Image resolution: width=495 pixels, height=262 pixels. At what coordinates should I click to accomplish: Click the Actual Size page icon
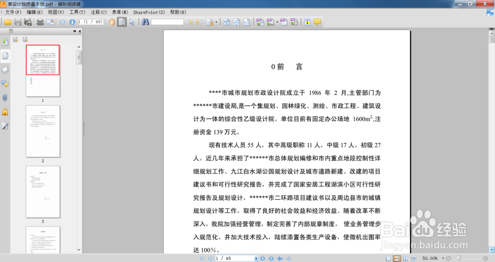(x=227, y=22)
